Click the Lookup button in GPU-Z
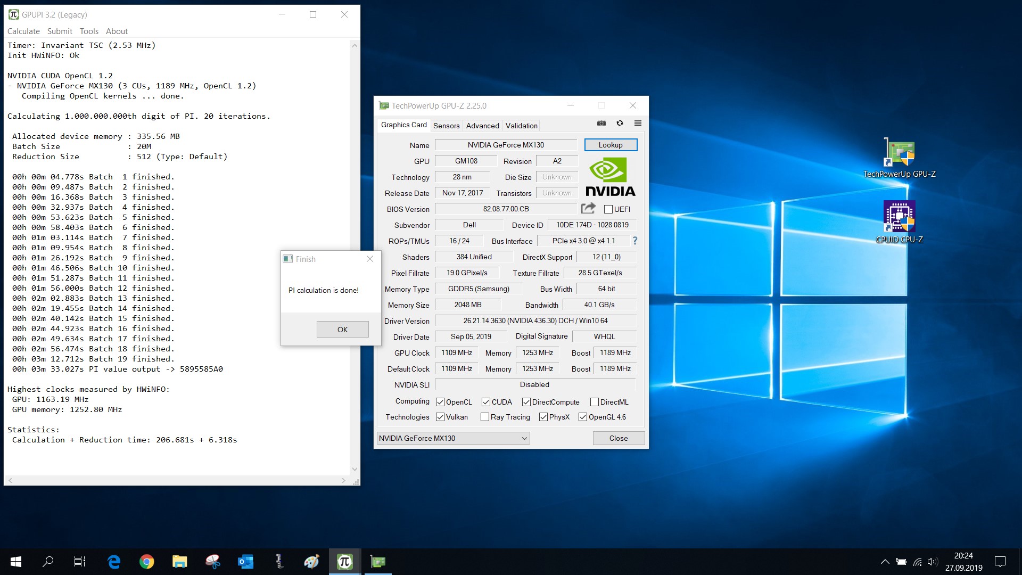This screenshot has width=1022, height=575. [x=610, y=145]
